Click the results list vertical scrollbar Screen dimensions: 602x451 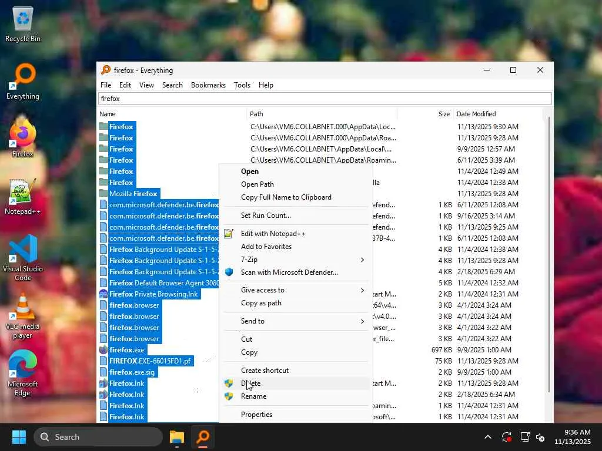point(549,255)
